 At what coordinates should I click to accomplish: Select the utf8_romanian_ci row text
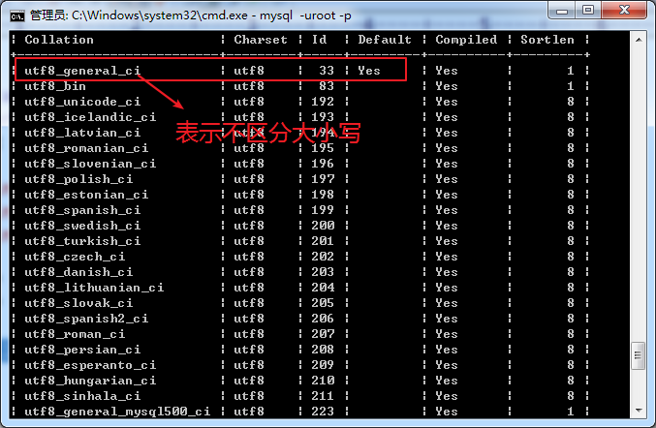(86, 148)
